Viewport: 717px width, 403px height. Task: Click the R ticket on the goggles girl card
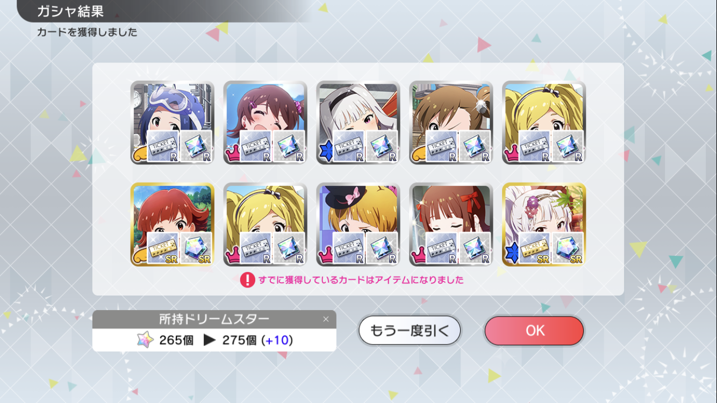coord(163,146)
